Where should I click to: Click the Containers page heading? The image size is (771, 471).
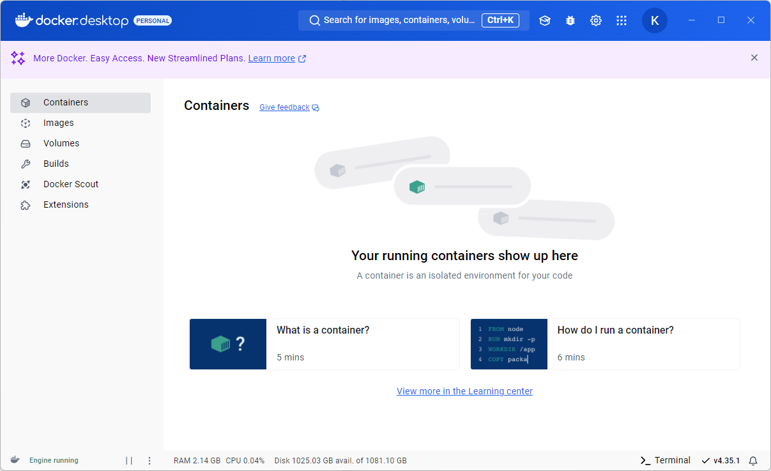tap(217, 105)
